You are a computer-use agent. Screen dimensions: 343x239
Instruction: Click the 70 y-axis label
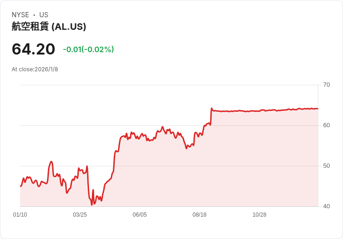(327, 85)
